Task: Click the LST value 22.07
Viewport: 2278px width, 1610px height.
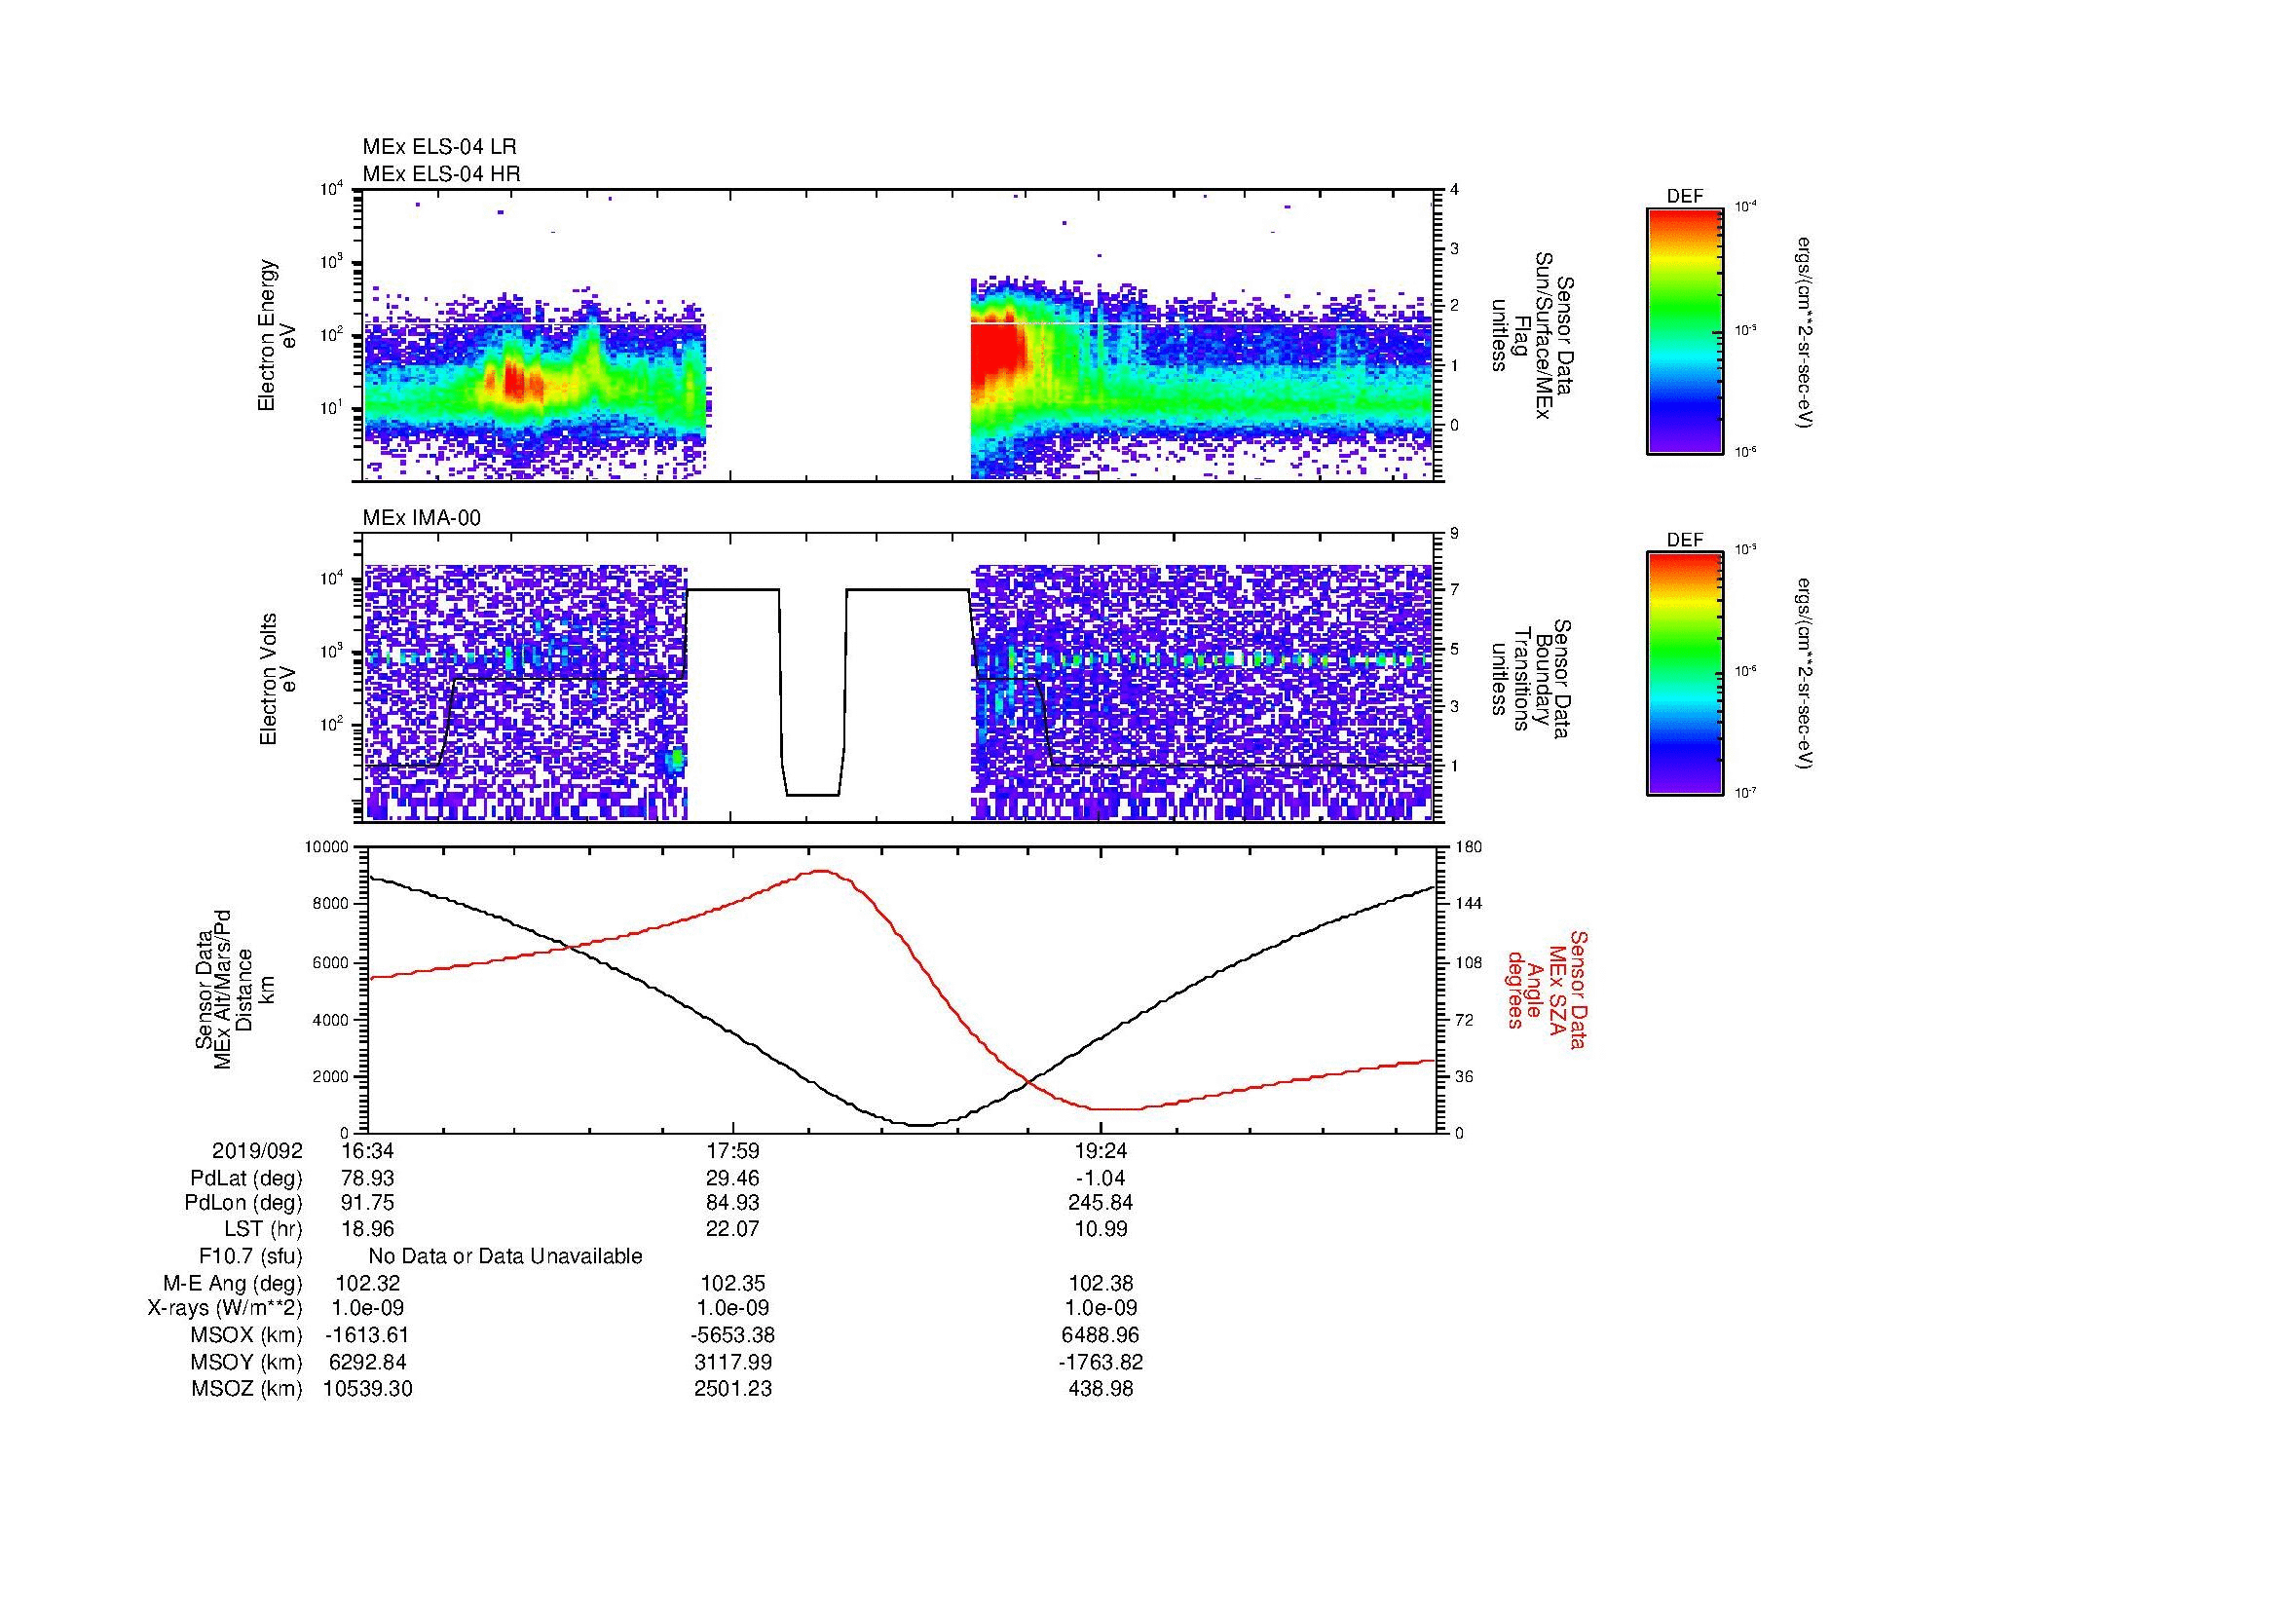Action: tap(732, 1229)
